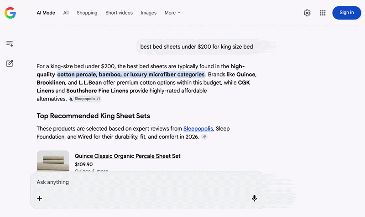The height and width of the screenshot is (217, 365).
Task: Select the user query bubble text
Action: pos(197,47)
